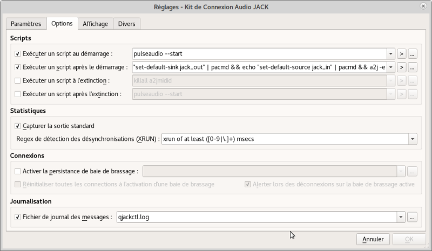432x251 pixels.
Task: Open the Affichage tab
Action: pyautogui.click(x=95, y=24)
